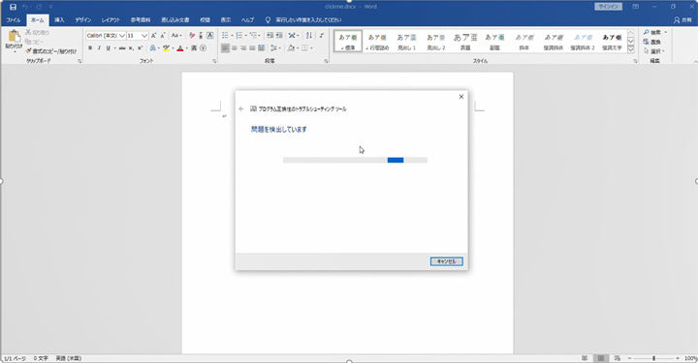Click the Text Effects icon
This screenshot has width=698, height=363.
tap(153, 48)
